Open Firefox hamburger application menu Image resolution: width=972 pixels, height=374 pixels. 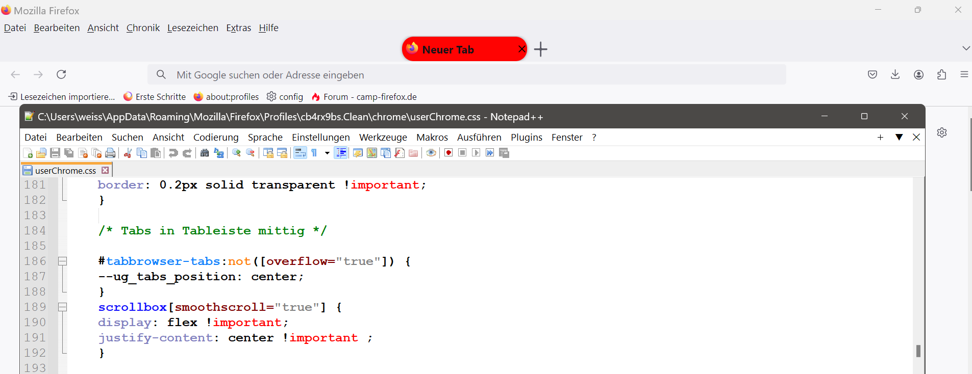pyautogui.click(x=964, y=74)
